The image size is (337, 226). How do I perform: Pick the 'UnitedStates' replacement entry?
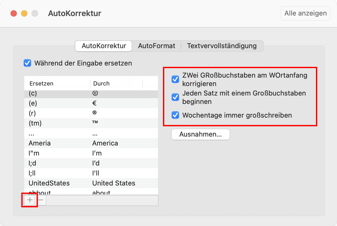coord(91,183)
